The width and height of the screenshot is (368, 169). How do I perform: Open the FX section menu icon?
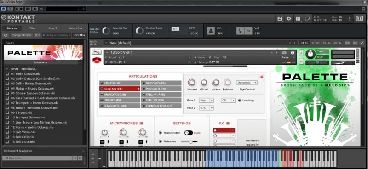tap(228, 123)
